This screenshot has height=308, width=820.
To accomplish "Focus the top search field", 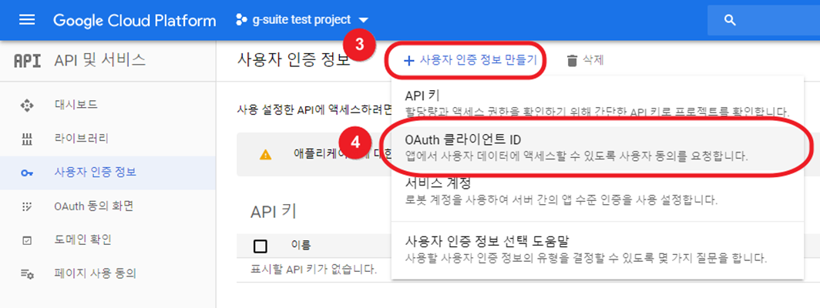I will click(x=764, y=20).
